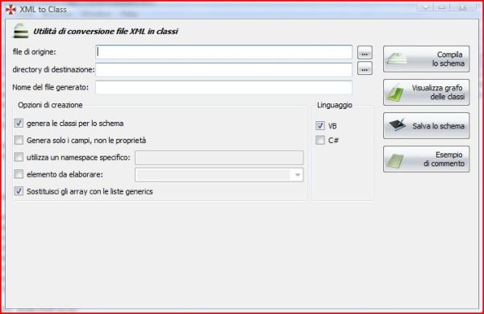
Task: Click Salva lo schema button
Action: click(426, 126)
